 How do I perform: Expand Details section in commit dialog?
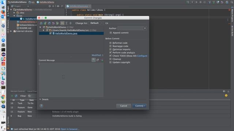(40, 99)
